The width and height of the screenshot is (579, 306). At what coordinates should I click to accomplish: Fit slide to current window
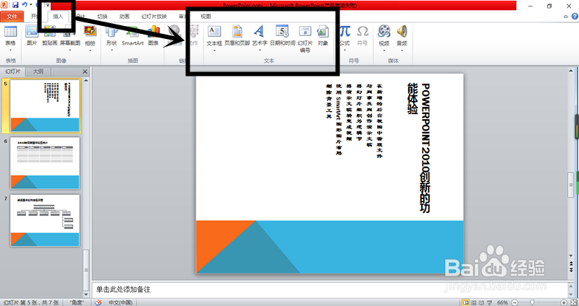click(572, 302)
